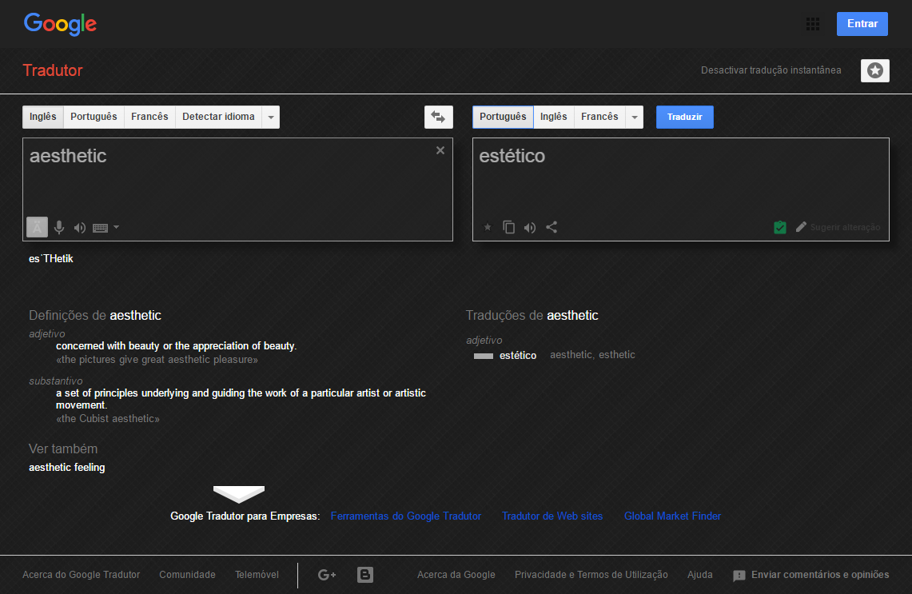This screenshot has height=594, width=912.
Task: Copy the translation estético
Action: coord(508,227)
